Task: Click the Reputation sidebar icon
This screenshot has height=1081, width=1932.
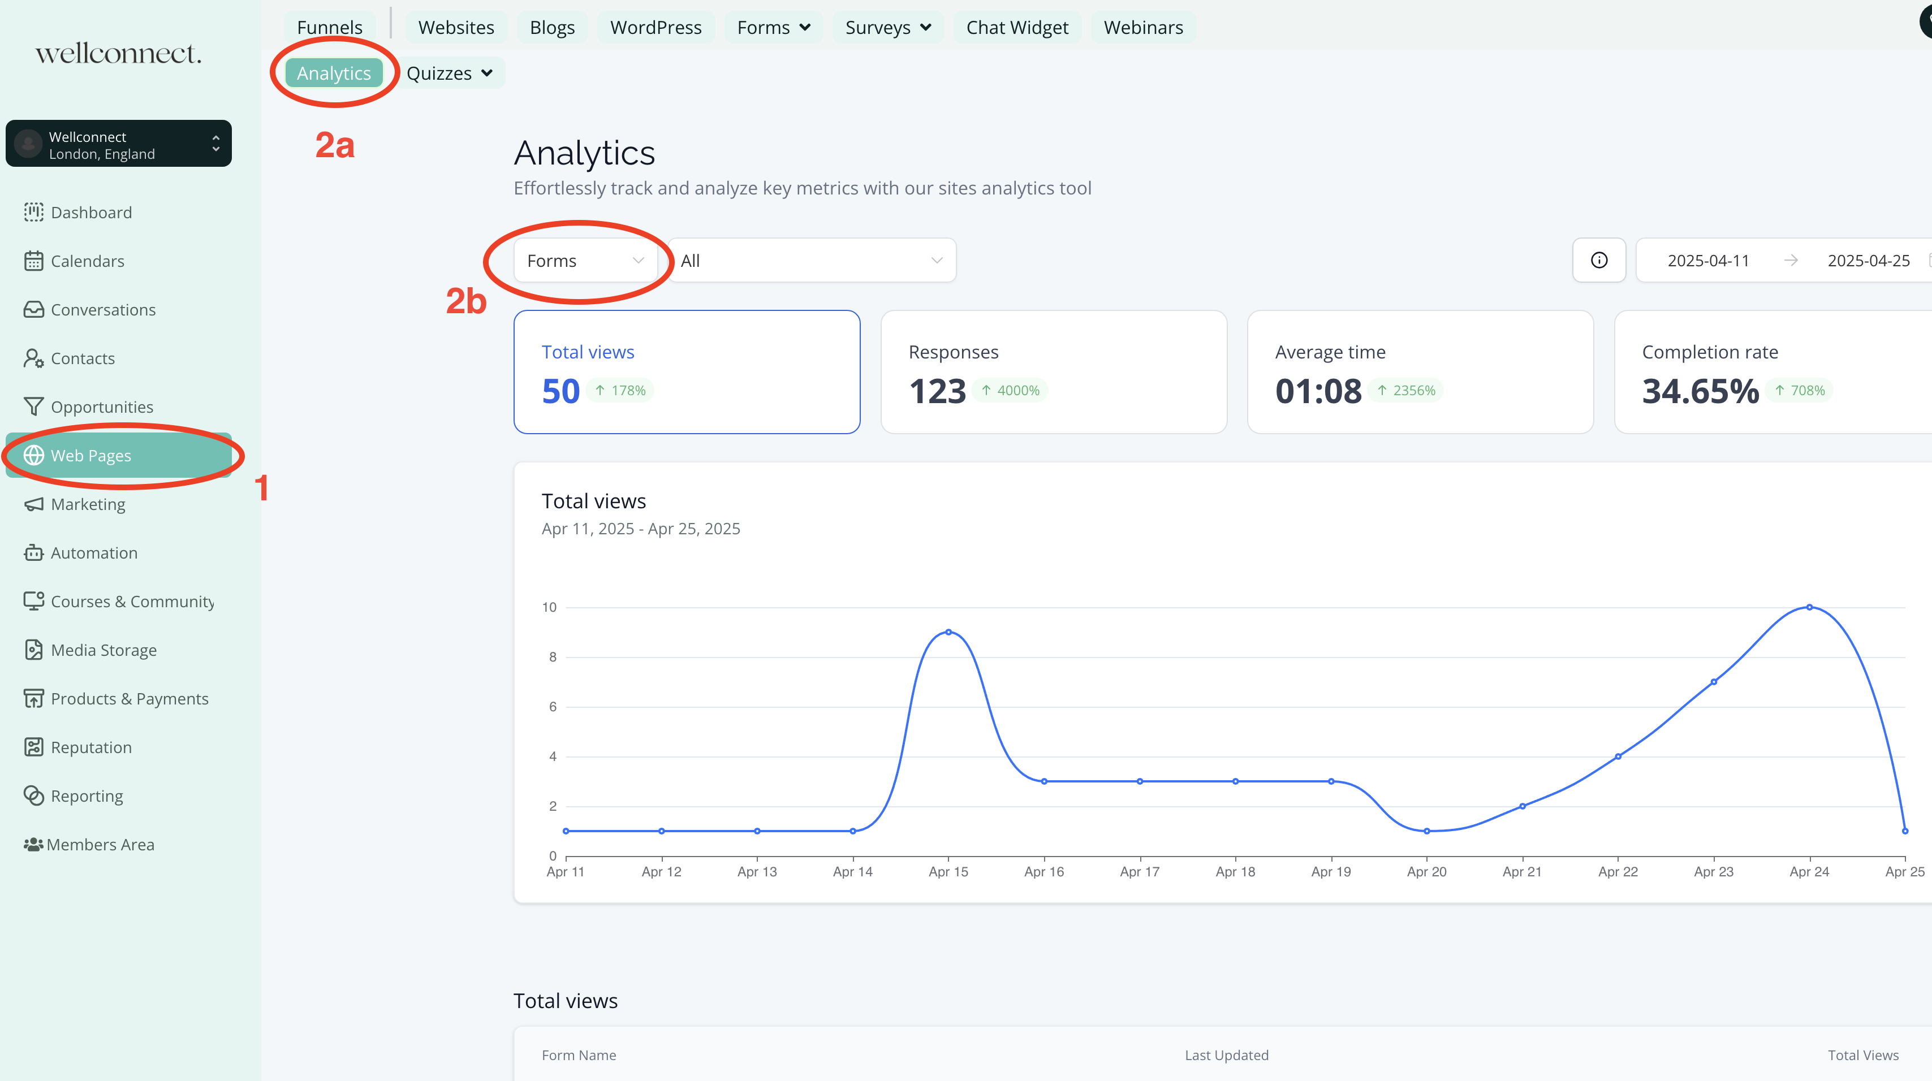Action: pos(33,747)
